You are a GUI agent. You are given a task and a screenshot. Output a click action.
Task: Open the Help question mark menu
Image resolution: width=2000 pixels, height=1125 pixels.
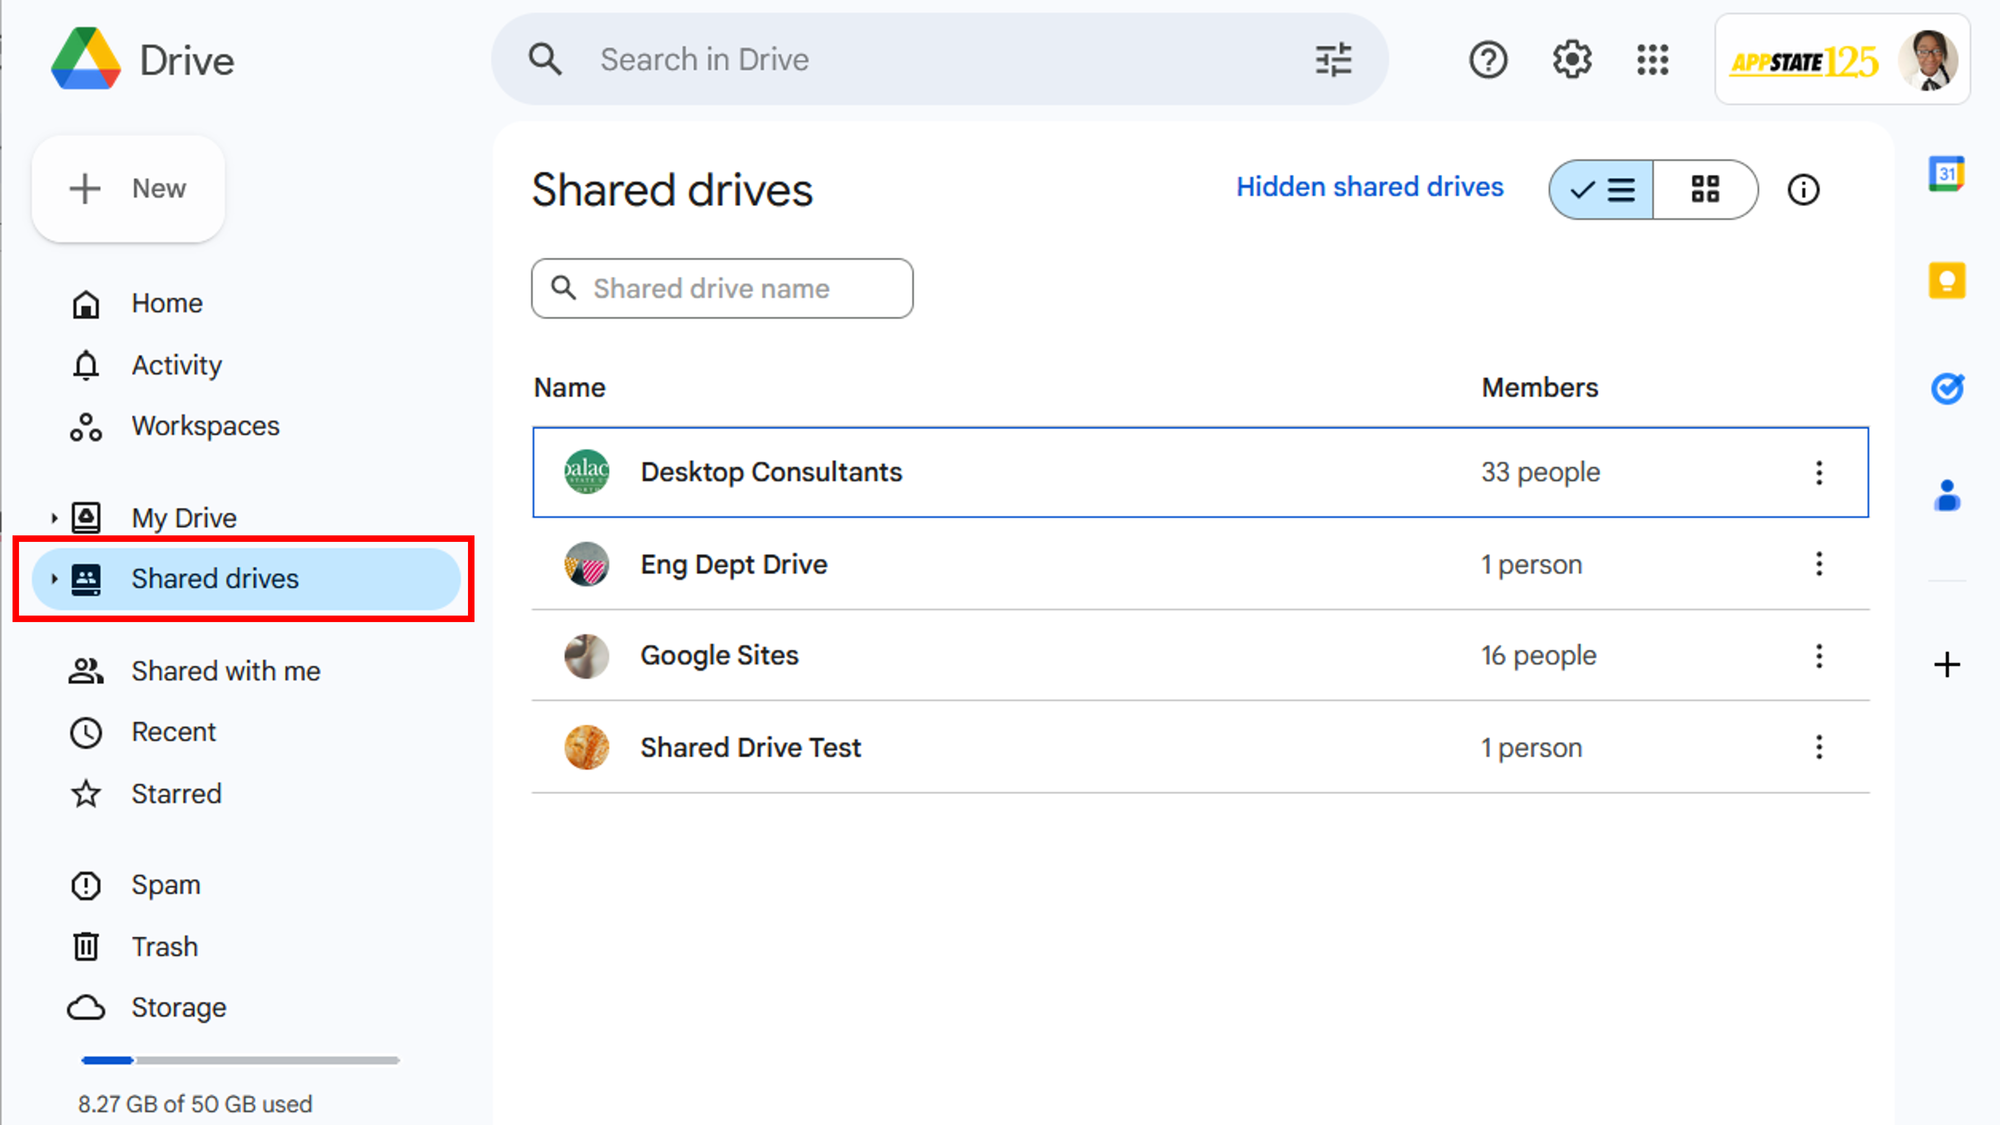coord(1487,60)
